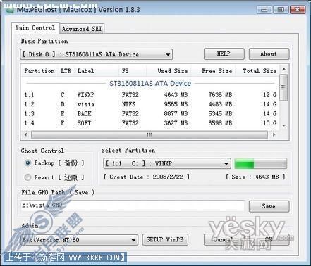Click the HELP button

click(224, 54)
